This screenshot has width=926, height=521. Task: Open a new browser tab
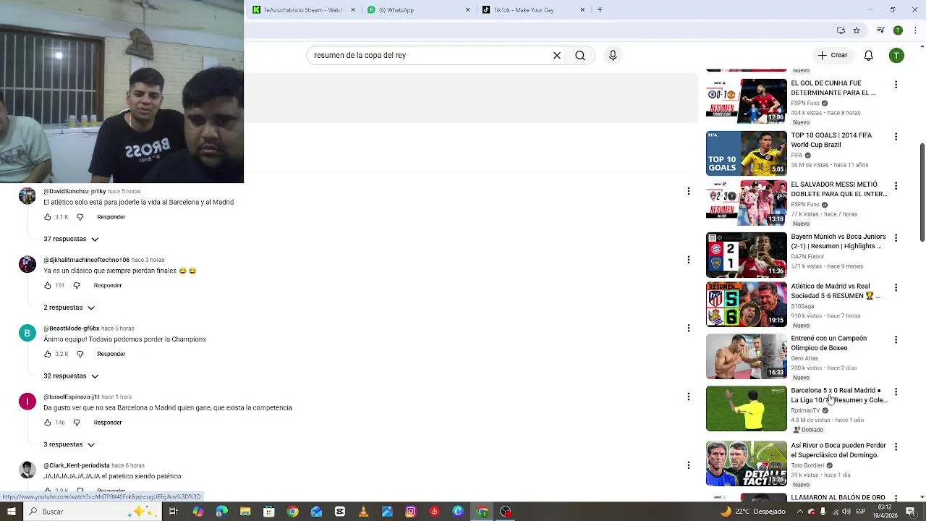pyautogui.click(x=600, y=10)
